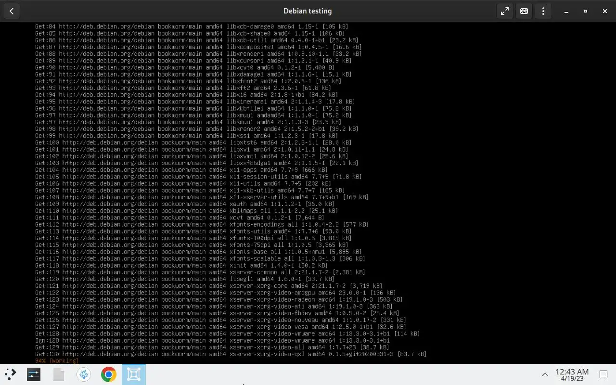Click the Get:108 x11-xserver-utils line
Screen dimensions: 616x385
202,197
